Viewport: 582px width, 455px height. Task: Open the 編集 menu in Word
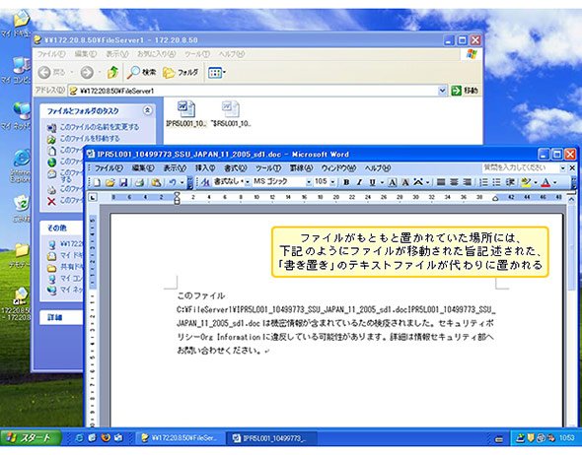pos(143,168)
